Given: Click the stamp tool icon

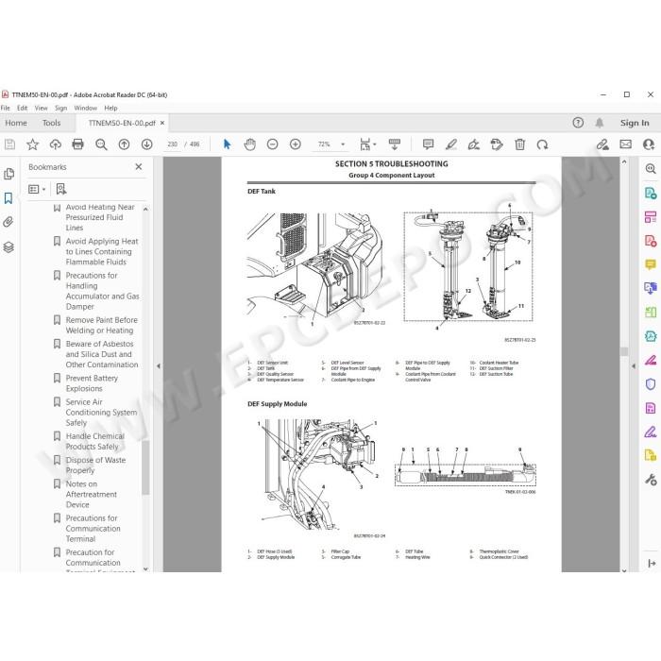Looking at the screenshot, I should (x=497, y=144).
